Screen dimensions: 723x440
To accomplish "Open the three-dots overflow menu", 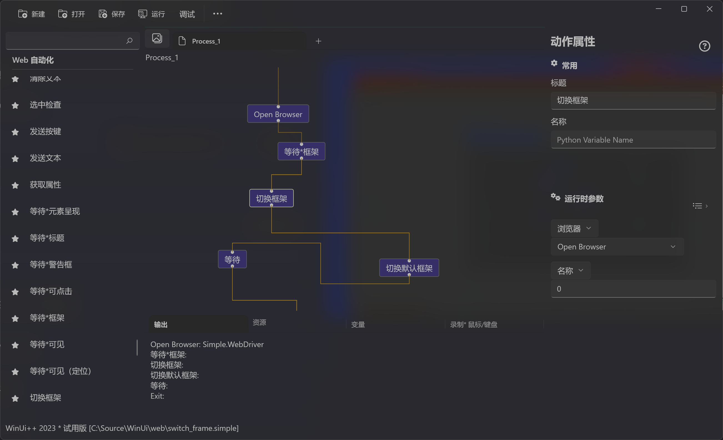I will coord(217,14).
